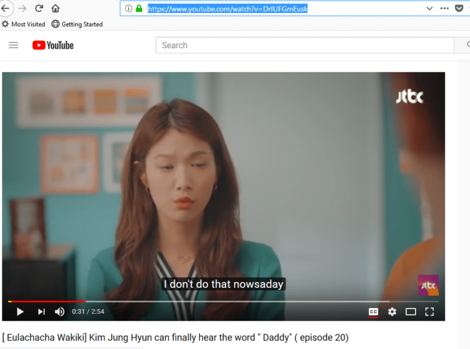Click the video title Eulachacha Wakiki text
470x349 pixels.
click(x=175, y=338)
